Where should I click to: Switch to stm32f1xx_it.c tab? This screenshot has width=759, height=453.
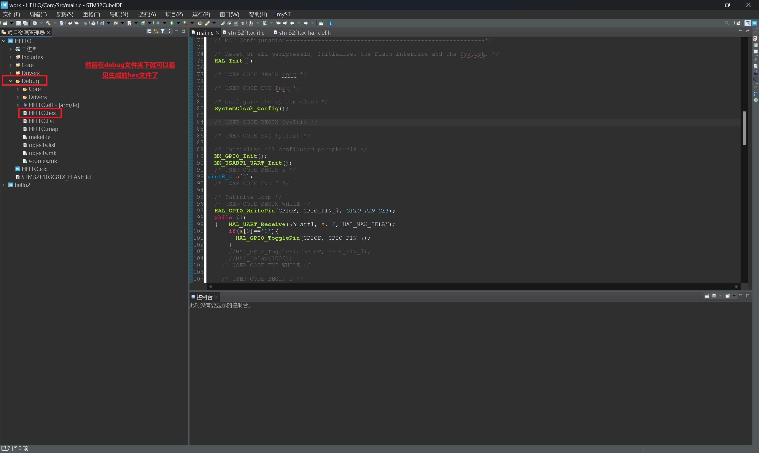[x=245, y=33]
